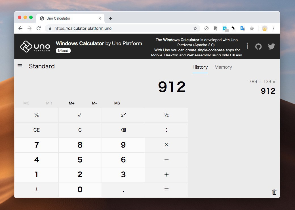
Task: Click the minus operator button
Action: (x=167, y=159)
